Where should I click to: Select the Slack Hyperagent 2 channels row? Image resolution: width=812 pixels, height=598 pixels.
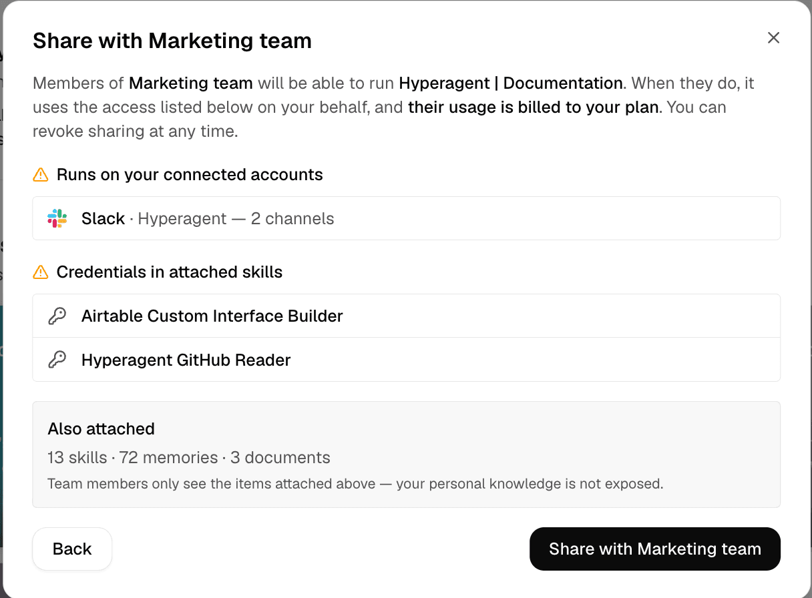[x=406, y=218]
